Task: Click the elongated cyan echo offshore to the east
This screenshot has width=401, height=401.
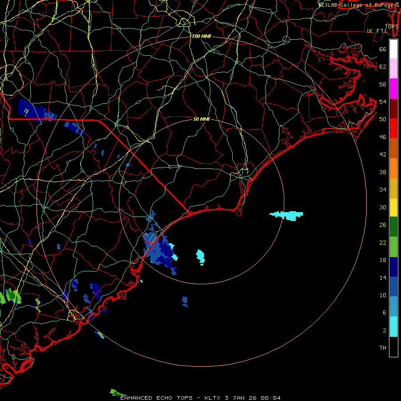Action: [286, 215]
